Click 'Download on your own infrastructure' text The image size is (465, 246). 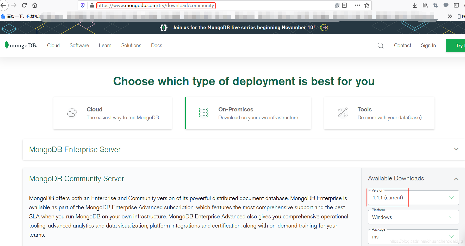pos(258,118)
